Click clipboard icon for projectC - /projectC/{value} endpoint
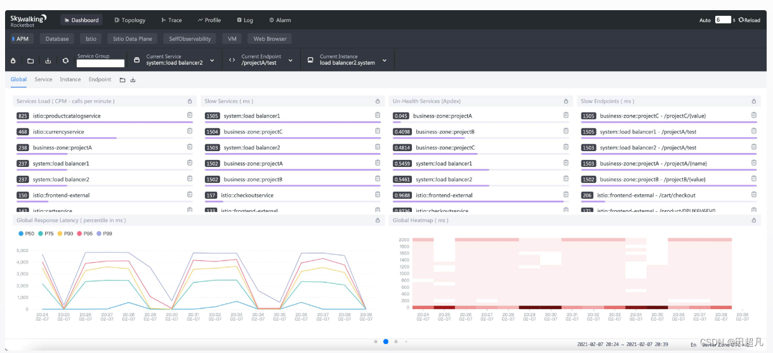 [754, 115]
